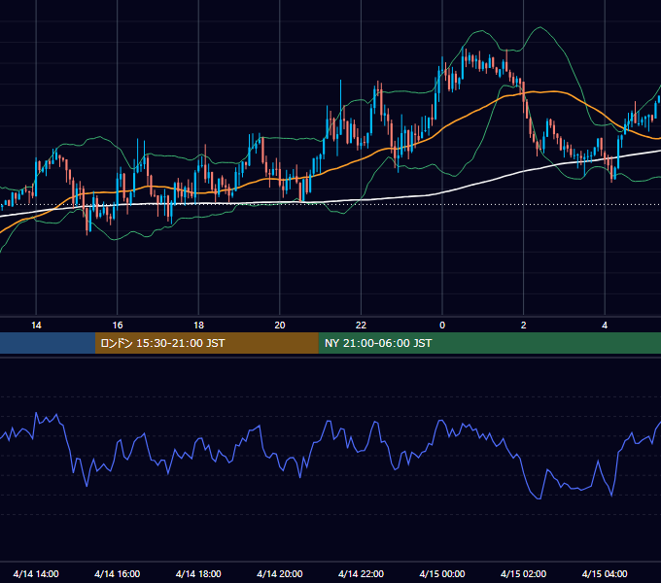Click the 4 hour label on price chart axis

click(x=605, y=326)
